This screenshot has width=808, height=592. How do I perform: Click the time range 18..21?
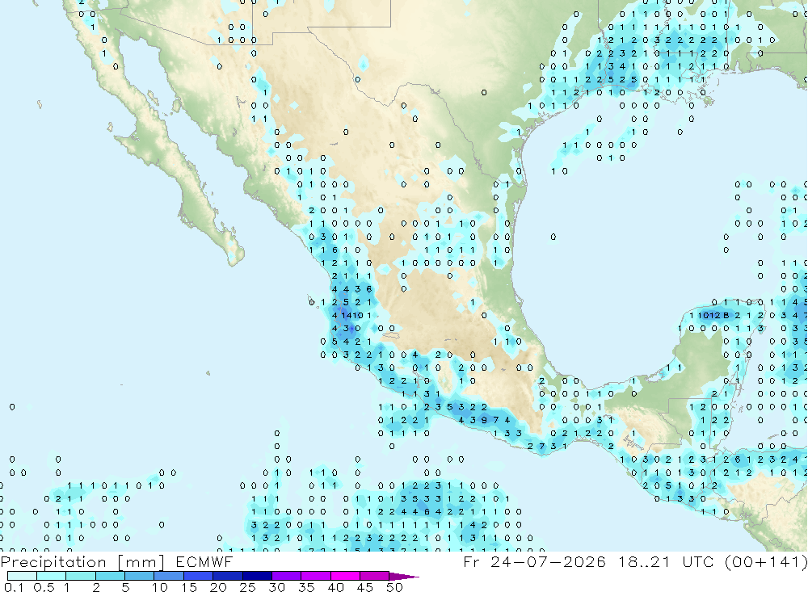pos(645,561)
